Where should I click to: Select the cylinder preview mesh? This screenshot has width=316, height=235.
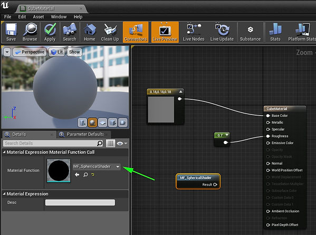82,122
